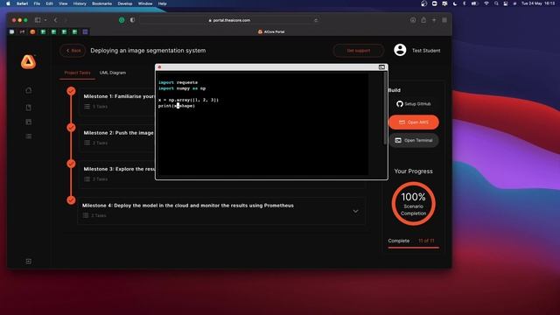Show Safari's tab overview grid
Screen dimensions: 560x315
[444, 20]
